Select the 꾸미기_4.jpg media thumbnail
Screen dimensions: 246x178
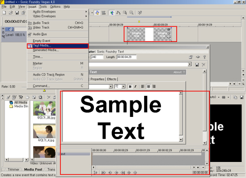(44, 131)
